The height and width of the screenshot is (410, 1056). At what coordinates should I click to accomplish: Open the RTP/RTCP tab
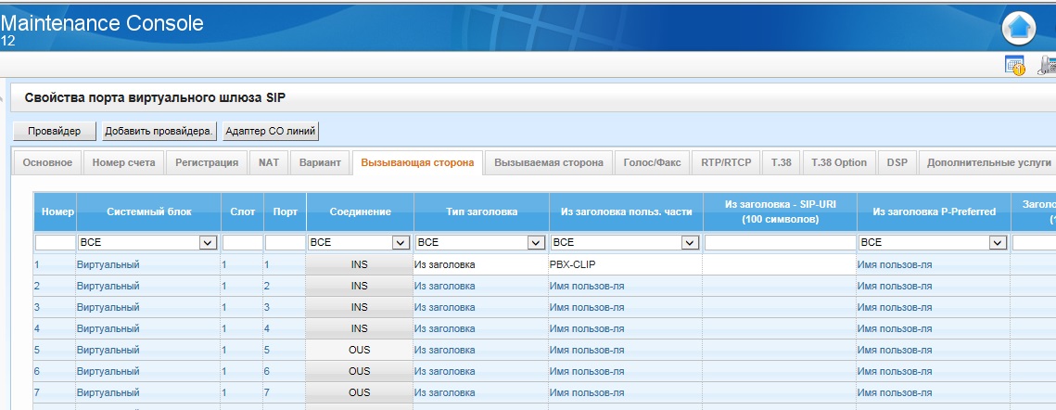726,162
